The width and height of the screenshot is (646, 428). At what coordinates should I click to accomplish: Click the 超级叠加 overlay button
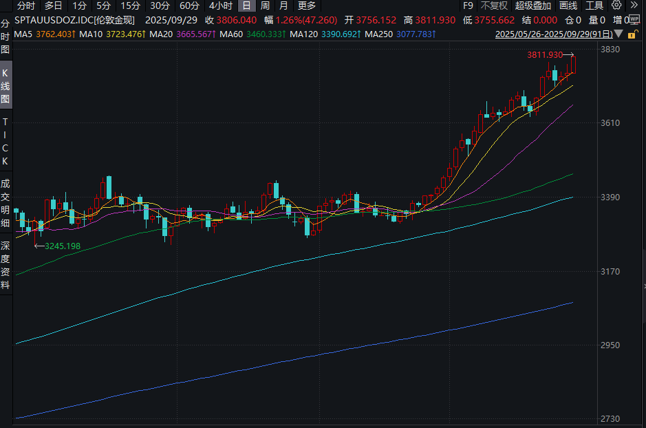tap(533, 6)
